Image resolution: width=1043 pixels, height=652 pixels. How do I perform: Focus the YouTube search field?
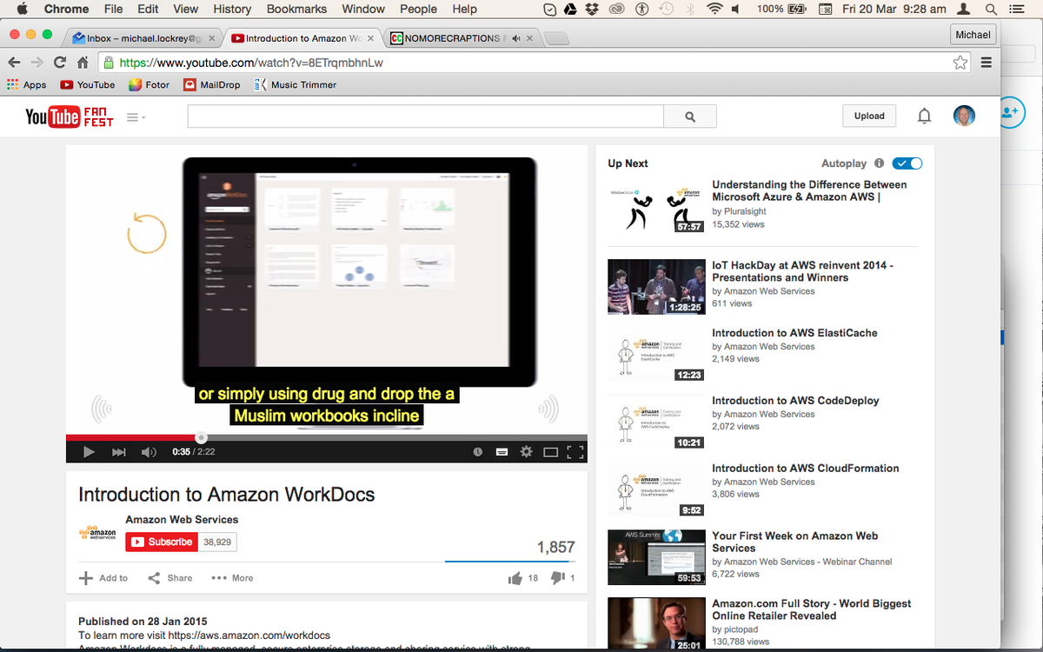(x=426, y=116)
